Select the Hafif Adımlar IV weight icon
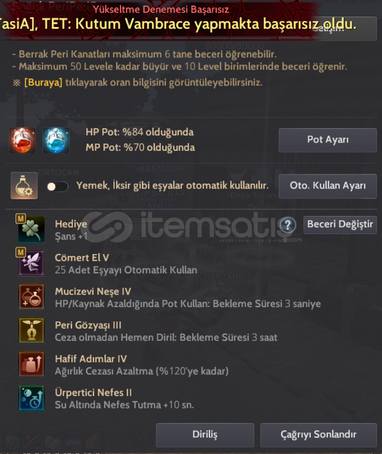This screenshot has height=454, width=382. pyautogui.click(x=32, y=364)
